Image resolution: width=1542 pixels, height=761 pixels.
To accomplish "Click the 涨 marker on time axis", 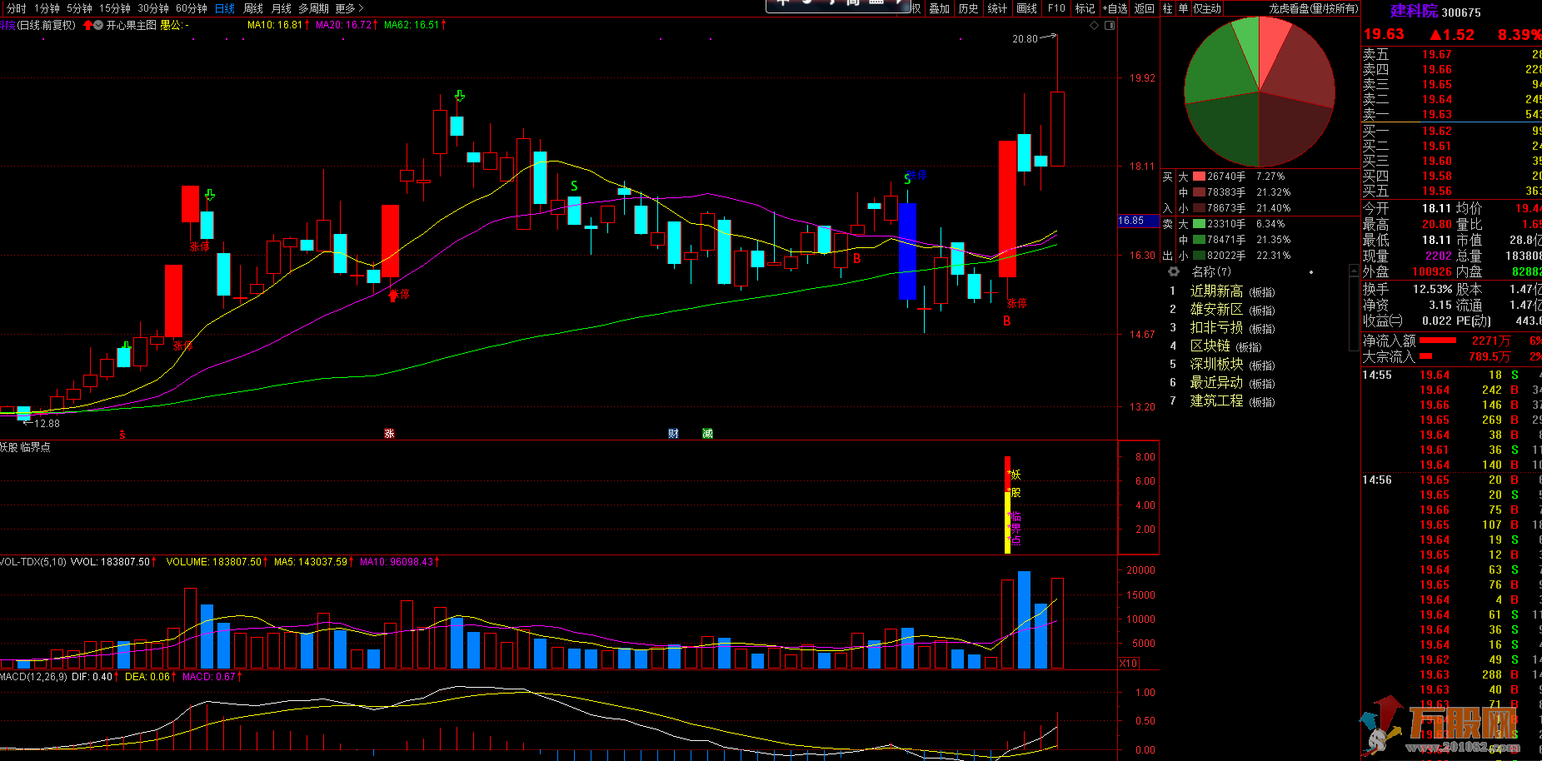I will (x=389, y=434).
